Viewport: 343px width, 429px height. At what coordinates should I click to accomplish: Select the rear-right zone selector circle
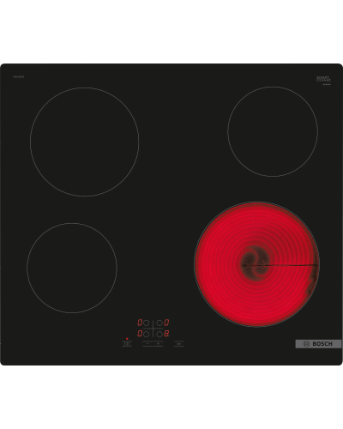click(x=159, y=323)
